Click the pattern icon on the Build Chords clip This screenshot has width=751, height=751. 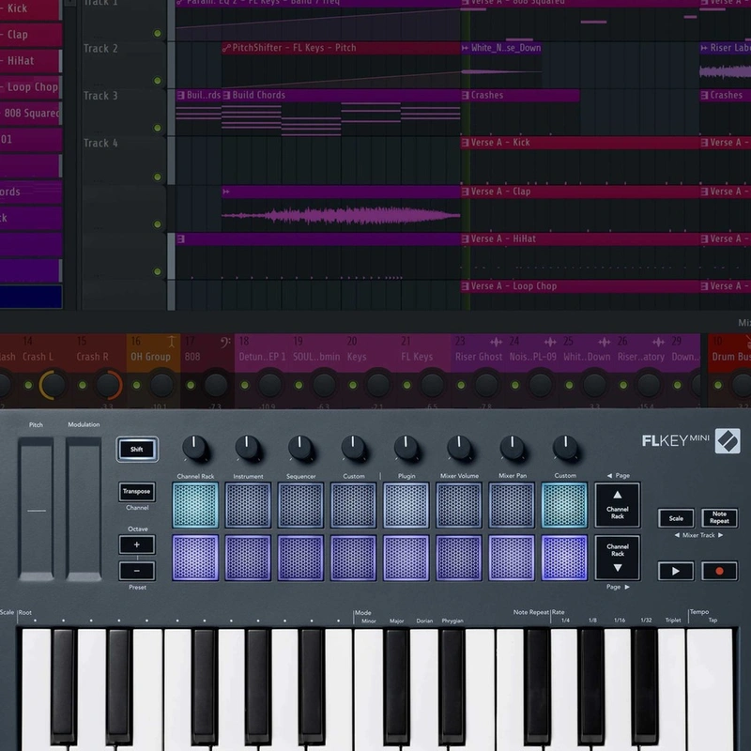(x=224, y=95)
